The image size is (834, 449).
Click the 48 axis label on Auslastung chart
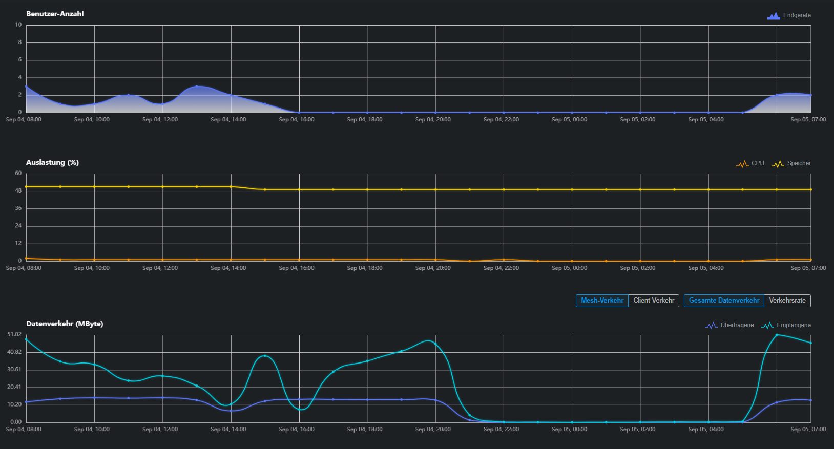[18, 191]
